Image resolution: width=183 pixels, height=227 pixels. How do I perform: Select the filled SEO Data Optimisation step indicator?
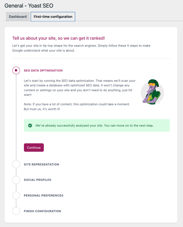pyautogui.click(x=16, y=70)
